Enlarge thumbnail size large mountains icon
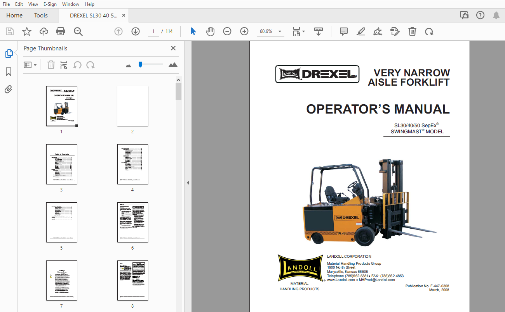The height and width of the screenshot is (312, 505). pos(173,65)
